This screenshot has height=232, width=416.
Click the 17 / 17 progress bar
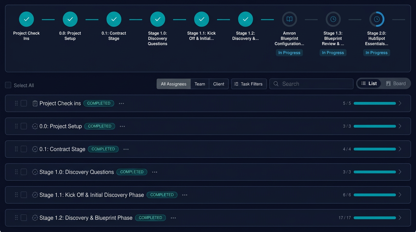click(x=375, y=218)
